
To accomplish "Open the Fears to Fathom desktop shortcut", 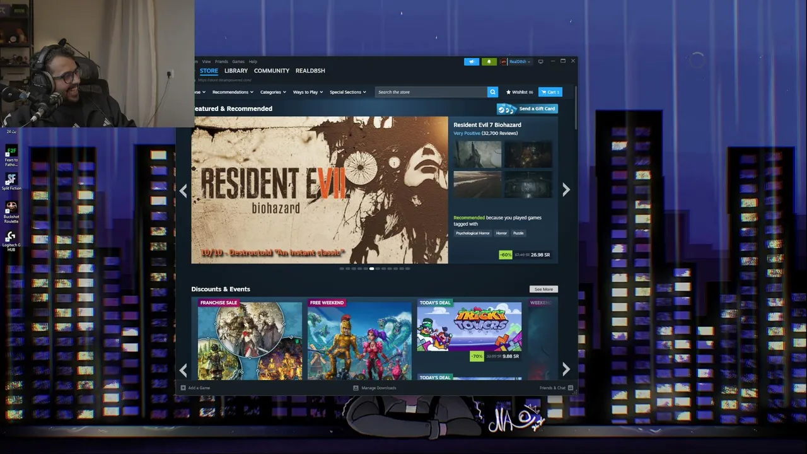I will tap(11, 156).
